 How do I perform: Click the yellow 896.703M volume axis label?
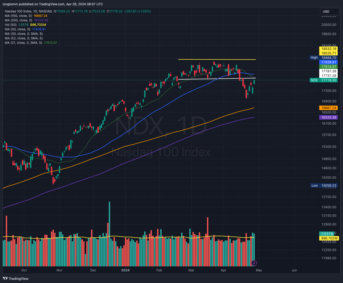[329, 238]
